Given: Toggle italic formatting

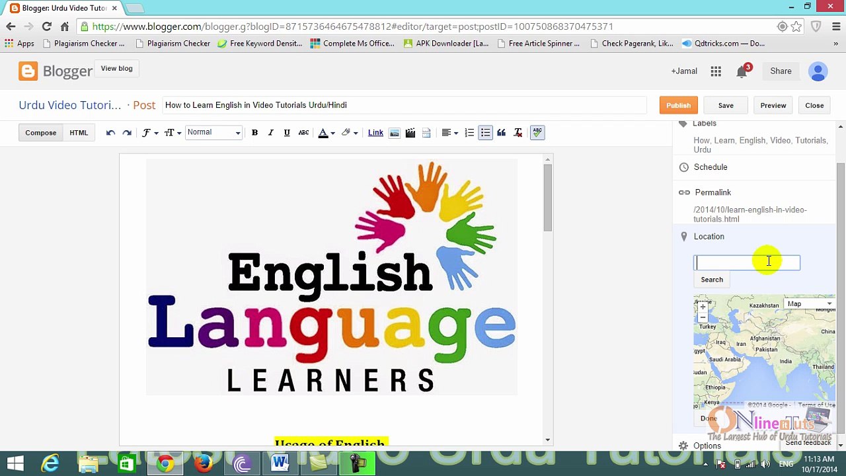Looking at the screenshot, I should [x=270, y=133].
